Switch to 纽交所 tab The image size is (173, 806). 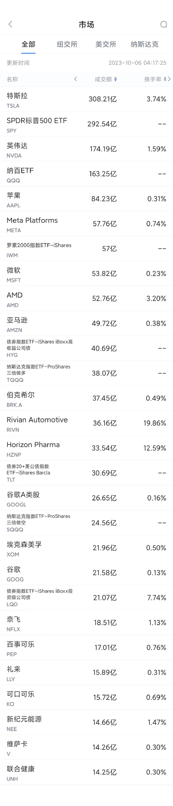[x=67, y=44]
